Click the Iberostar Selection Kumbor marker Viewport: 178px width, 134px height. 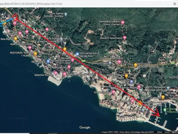(x=56, y=73)
